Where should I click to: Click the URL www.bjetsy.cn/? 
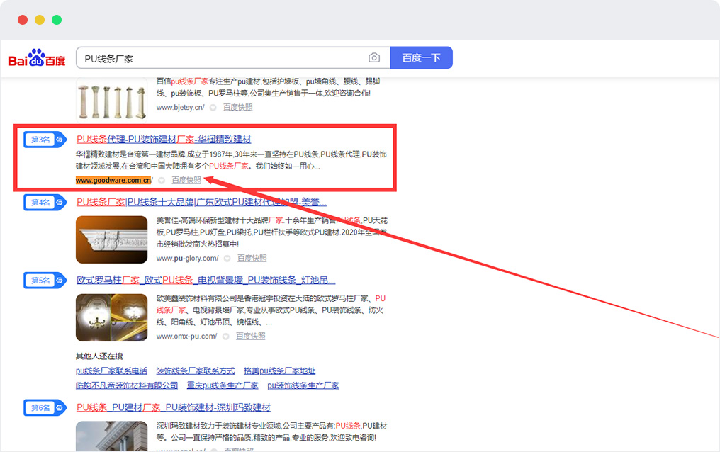181,108
